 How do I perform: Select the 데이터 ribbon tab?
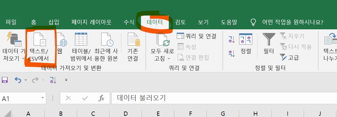(155, 22)
